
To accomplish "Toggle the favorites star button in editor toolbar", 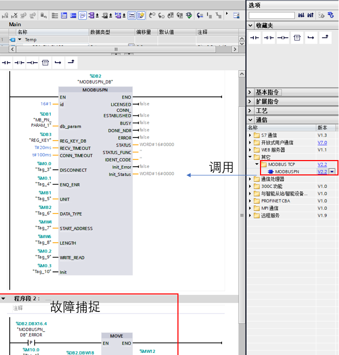I will (141, 15).
